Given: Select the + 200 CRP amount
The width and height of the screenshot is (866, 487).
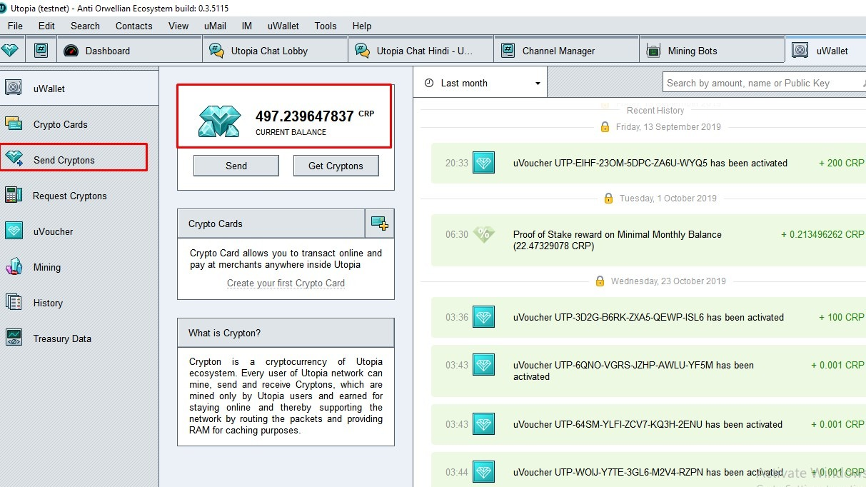Looking at the screenshot, I should [841, 163].
